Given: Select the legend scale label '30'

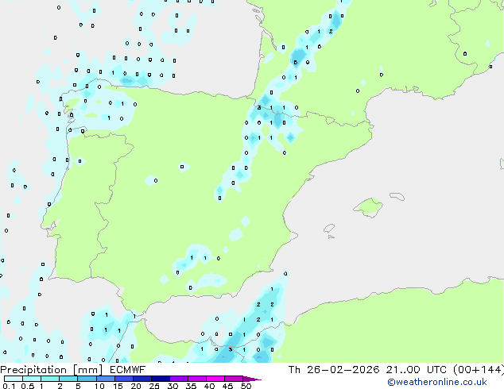Looking at the screenshot, I should [173, 386].
